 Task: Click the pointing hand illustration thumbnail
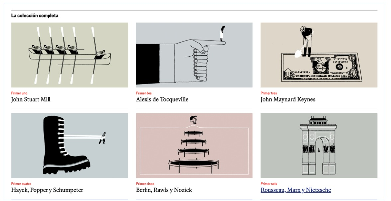[194, 55]
